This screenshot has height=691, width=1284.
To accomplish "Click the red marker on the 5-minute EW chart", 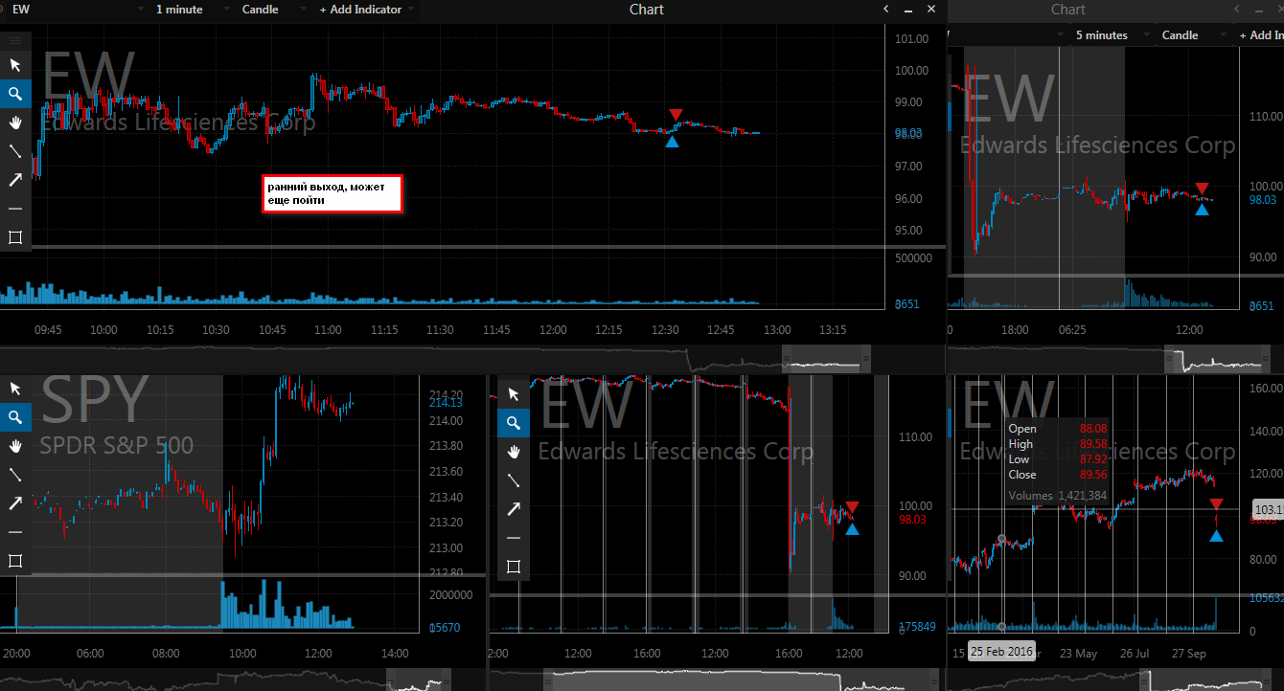I will [1203, 189].
